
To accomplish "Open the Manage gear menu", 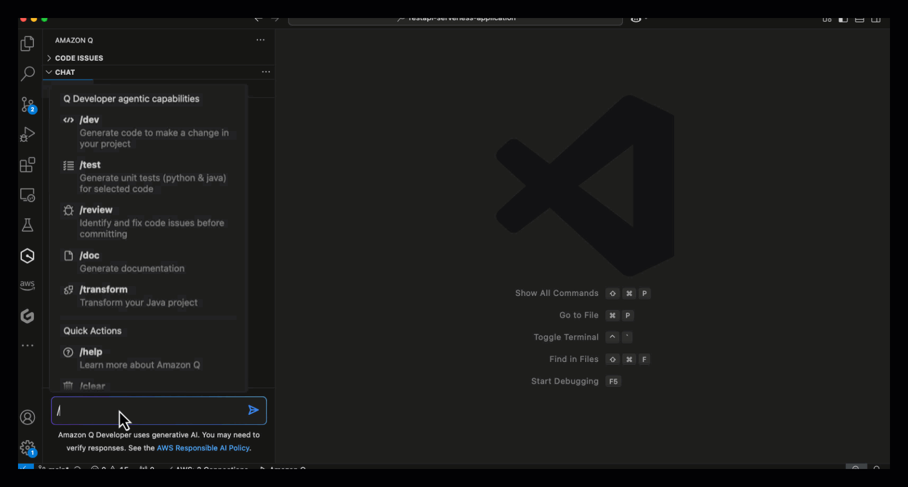I will pos(27,448).
